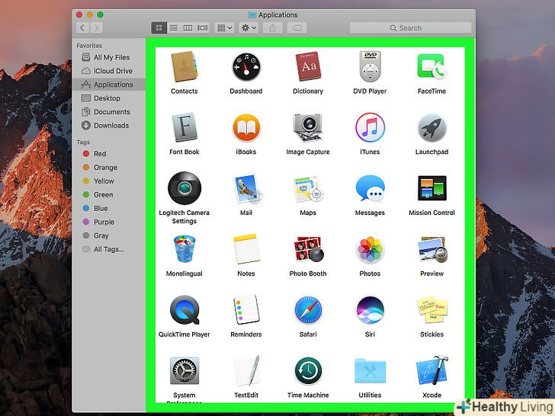This screenshot has width=555, height=416.
Task: Switch to Cover Flow view
Action: point(202,27)
